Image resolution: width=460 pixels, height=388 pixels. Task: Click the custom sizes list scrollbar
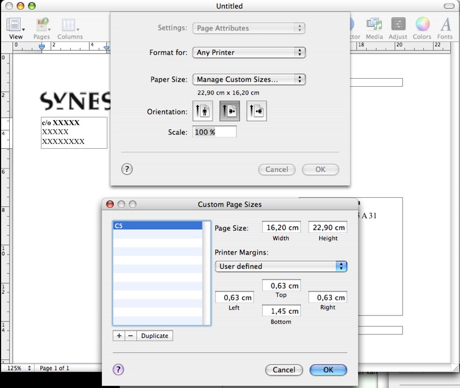tap(207, 273)
